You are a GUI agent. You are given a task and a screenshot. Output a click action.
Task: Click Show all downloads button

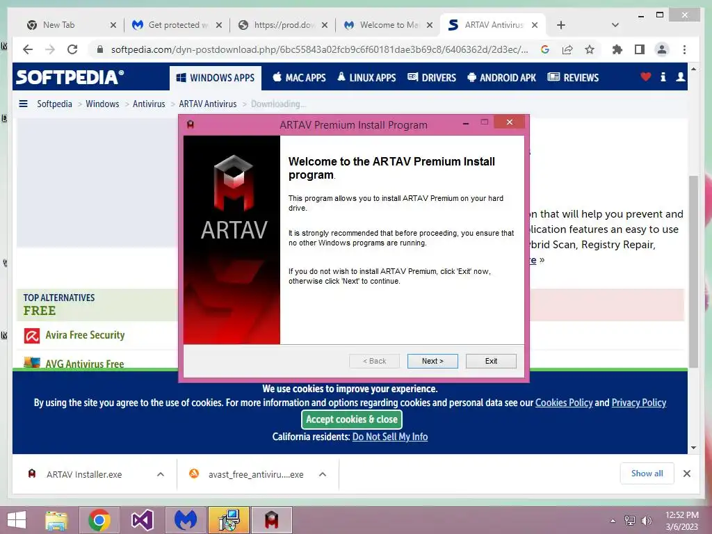[x=647, y=474]
